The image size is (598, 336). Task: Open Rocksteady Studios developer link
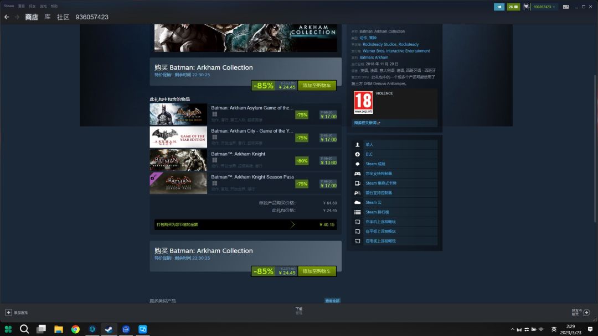coord(379,45)
